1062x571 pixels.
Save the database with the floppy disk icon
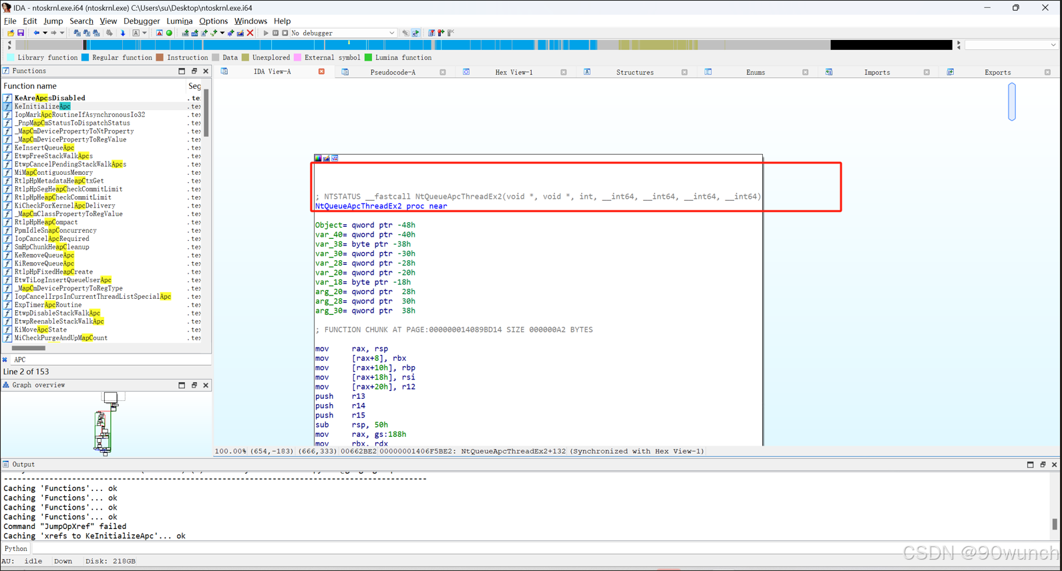[x=21, y=33]
